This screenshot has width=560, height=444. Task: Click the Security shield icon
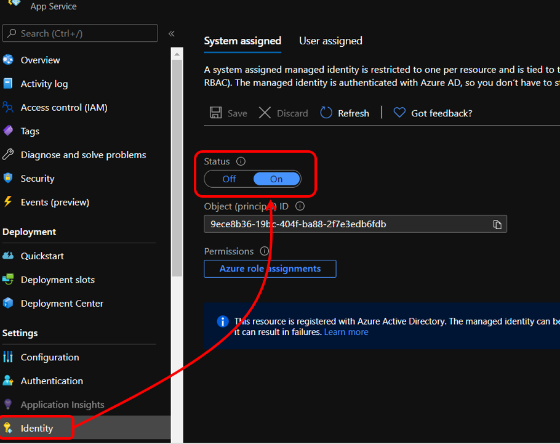(8, 178)
